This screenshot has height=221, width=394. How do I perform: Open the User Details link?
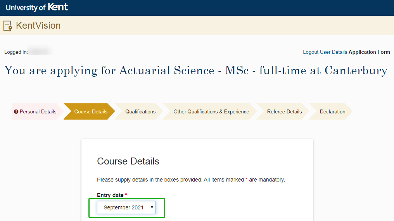333,52
